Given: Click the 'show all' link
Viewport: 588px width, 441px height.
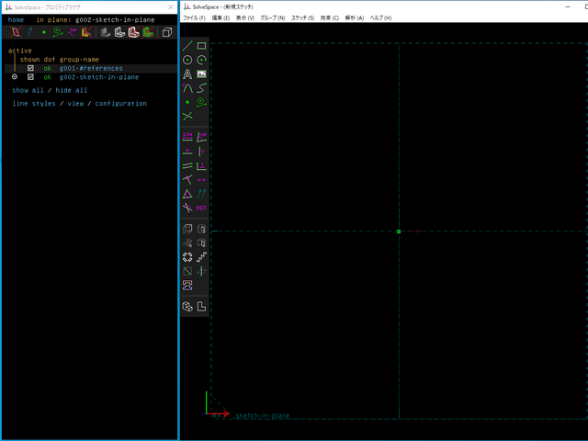Looking at the screenshot, I should 28,91.
